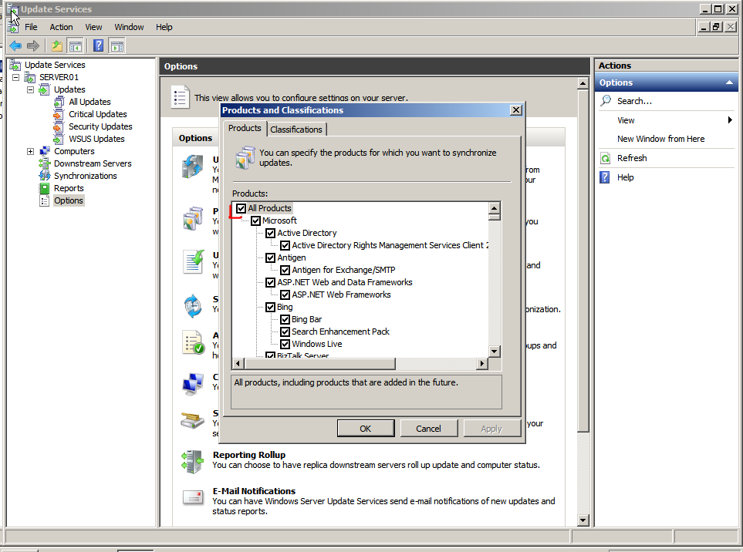Click the products list vertical scrollbar thumb
743x552 pixels.
coord(495,217)
